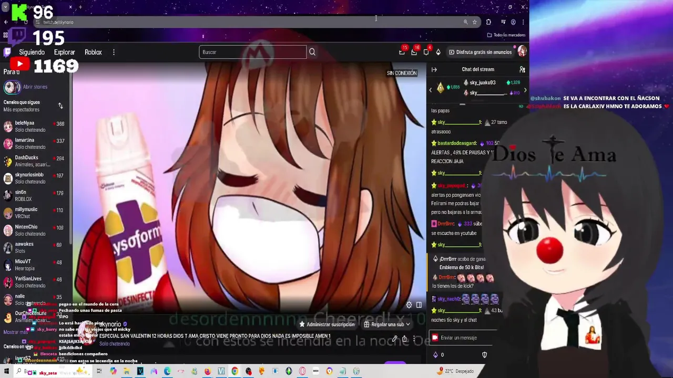Click Disfruta gratis sin anuncios button

point(480,52)
